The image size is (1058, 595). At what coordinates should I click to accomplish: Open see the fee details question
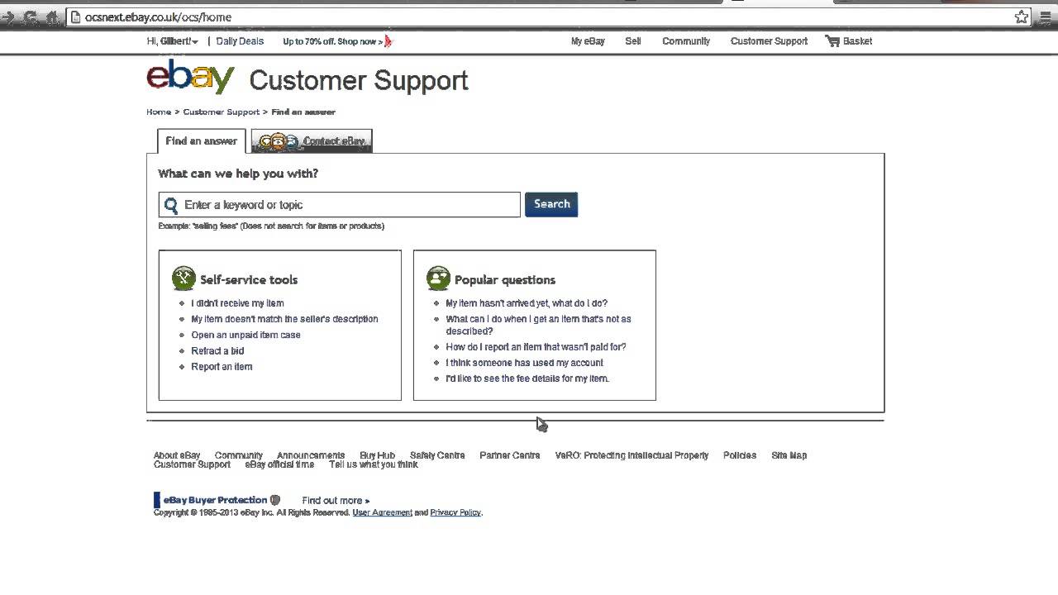coord(527,378)
